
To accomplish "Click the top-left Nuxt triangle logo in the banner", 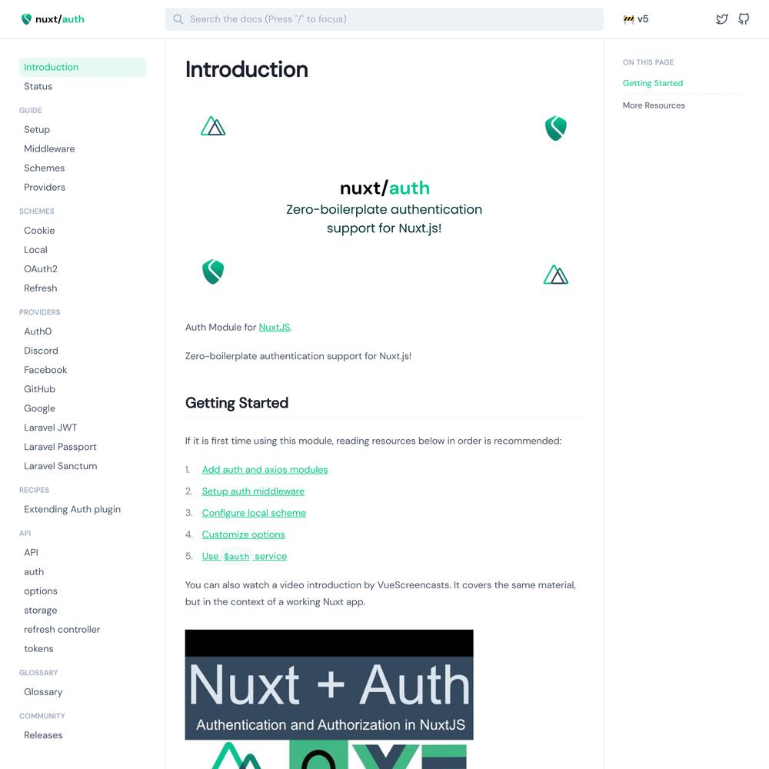I will pyautogui.click(x=213, y=126).
